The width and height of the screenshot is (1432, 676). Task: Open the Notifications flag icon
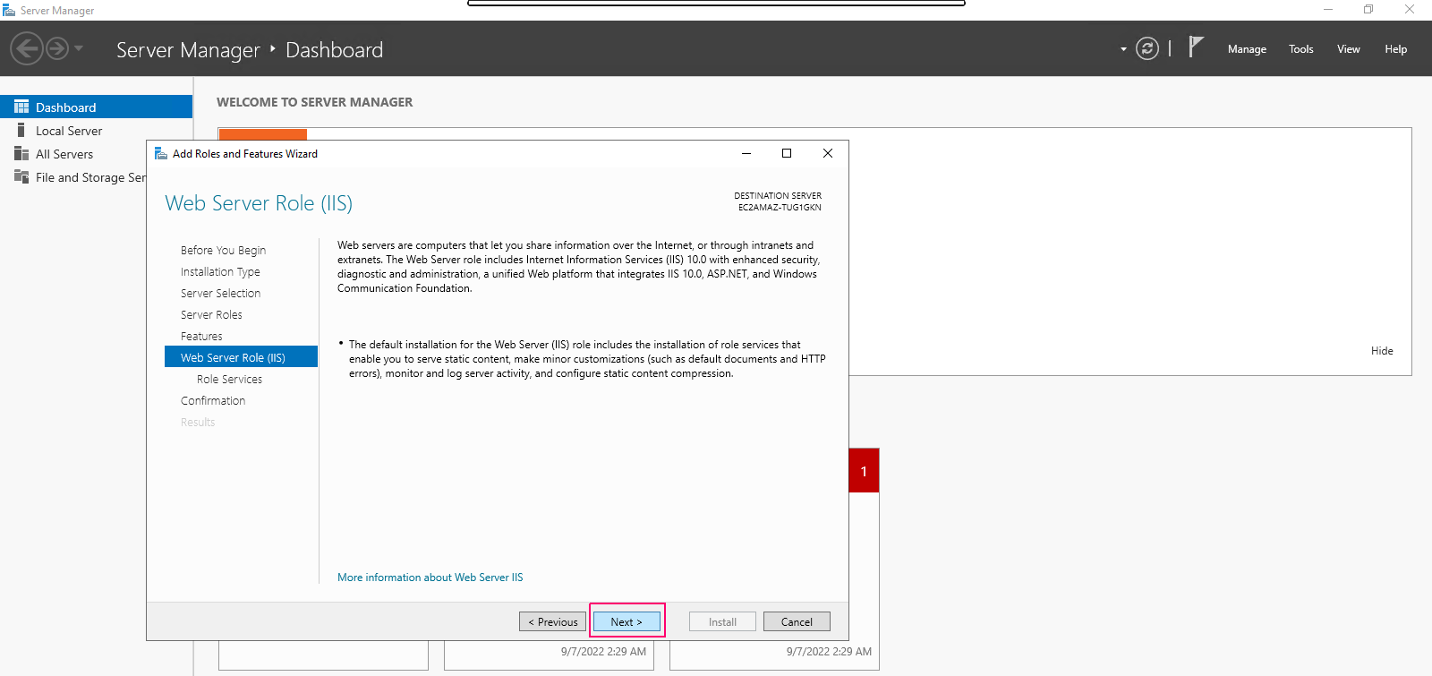click(1196, 47)
